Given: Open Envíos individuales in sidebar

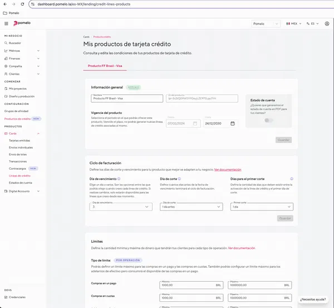Looking at the screenshot, I should (21, 147).
